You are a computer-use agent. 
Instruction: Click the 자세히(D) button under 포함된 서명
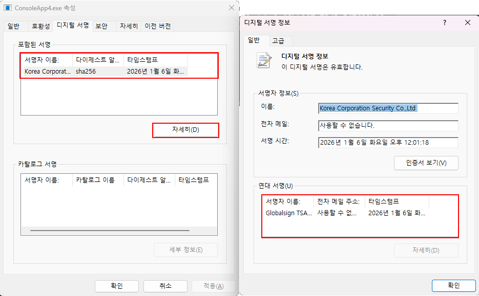click(185, 130)
